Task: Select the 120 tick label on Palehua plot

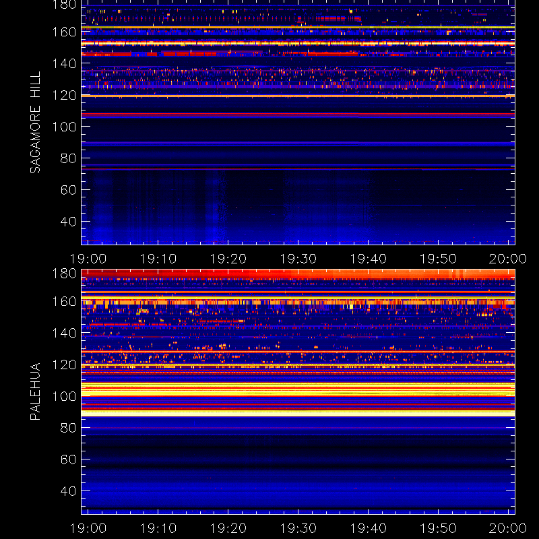Action: coord(64,364)
